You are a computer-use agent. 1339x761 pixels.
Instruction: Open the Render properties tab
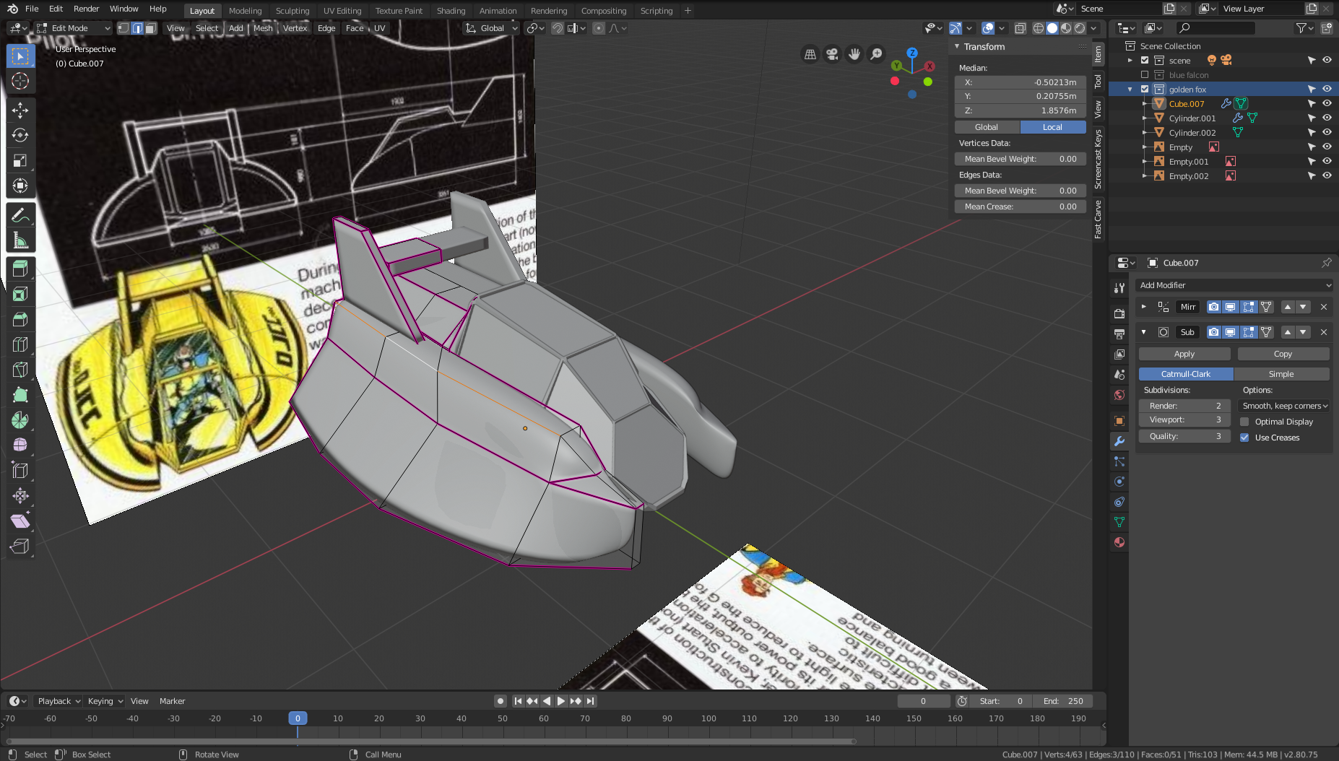[x=1119, y=313]
